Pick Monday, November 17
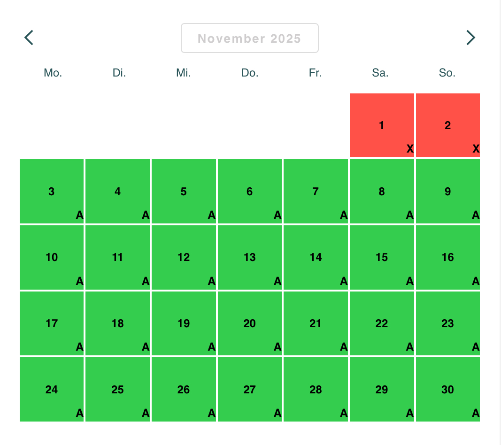This screenshot has width=501, height=445. tap(52, 323)
